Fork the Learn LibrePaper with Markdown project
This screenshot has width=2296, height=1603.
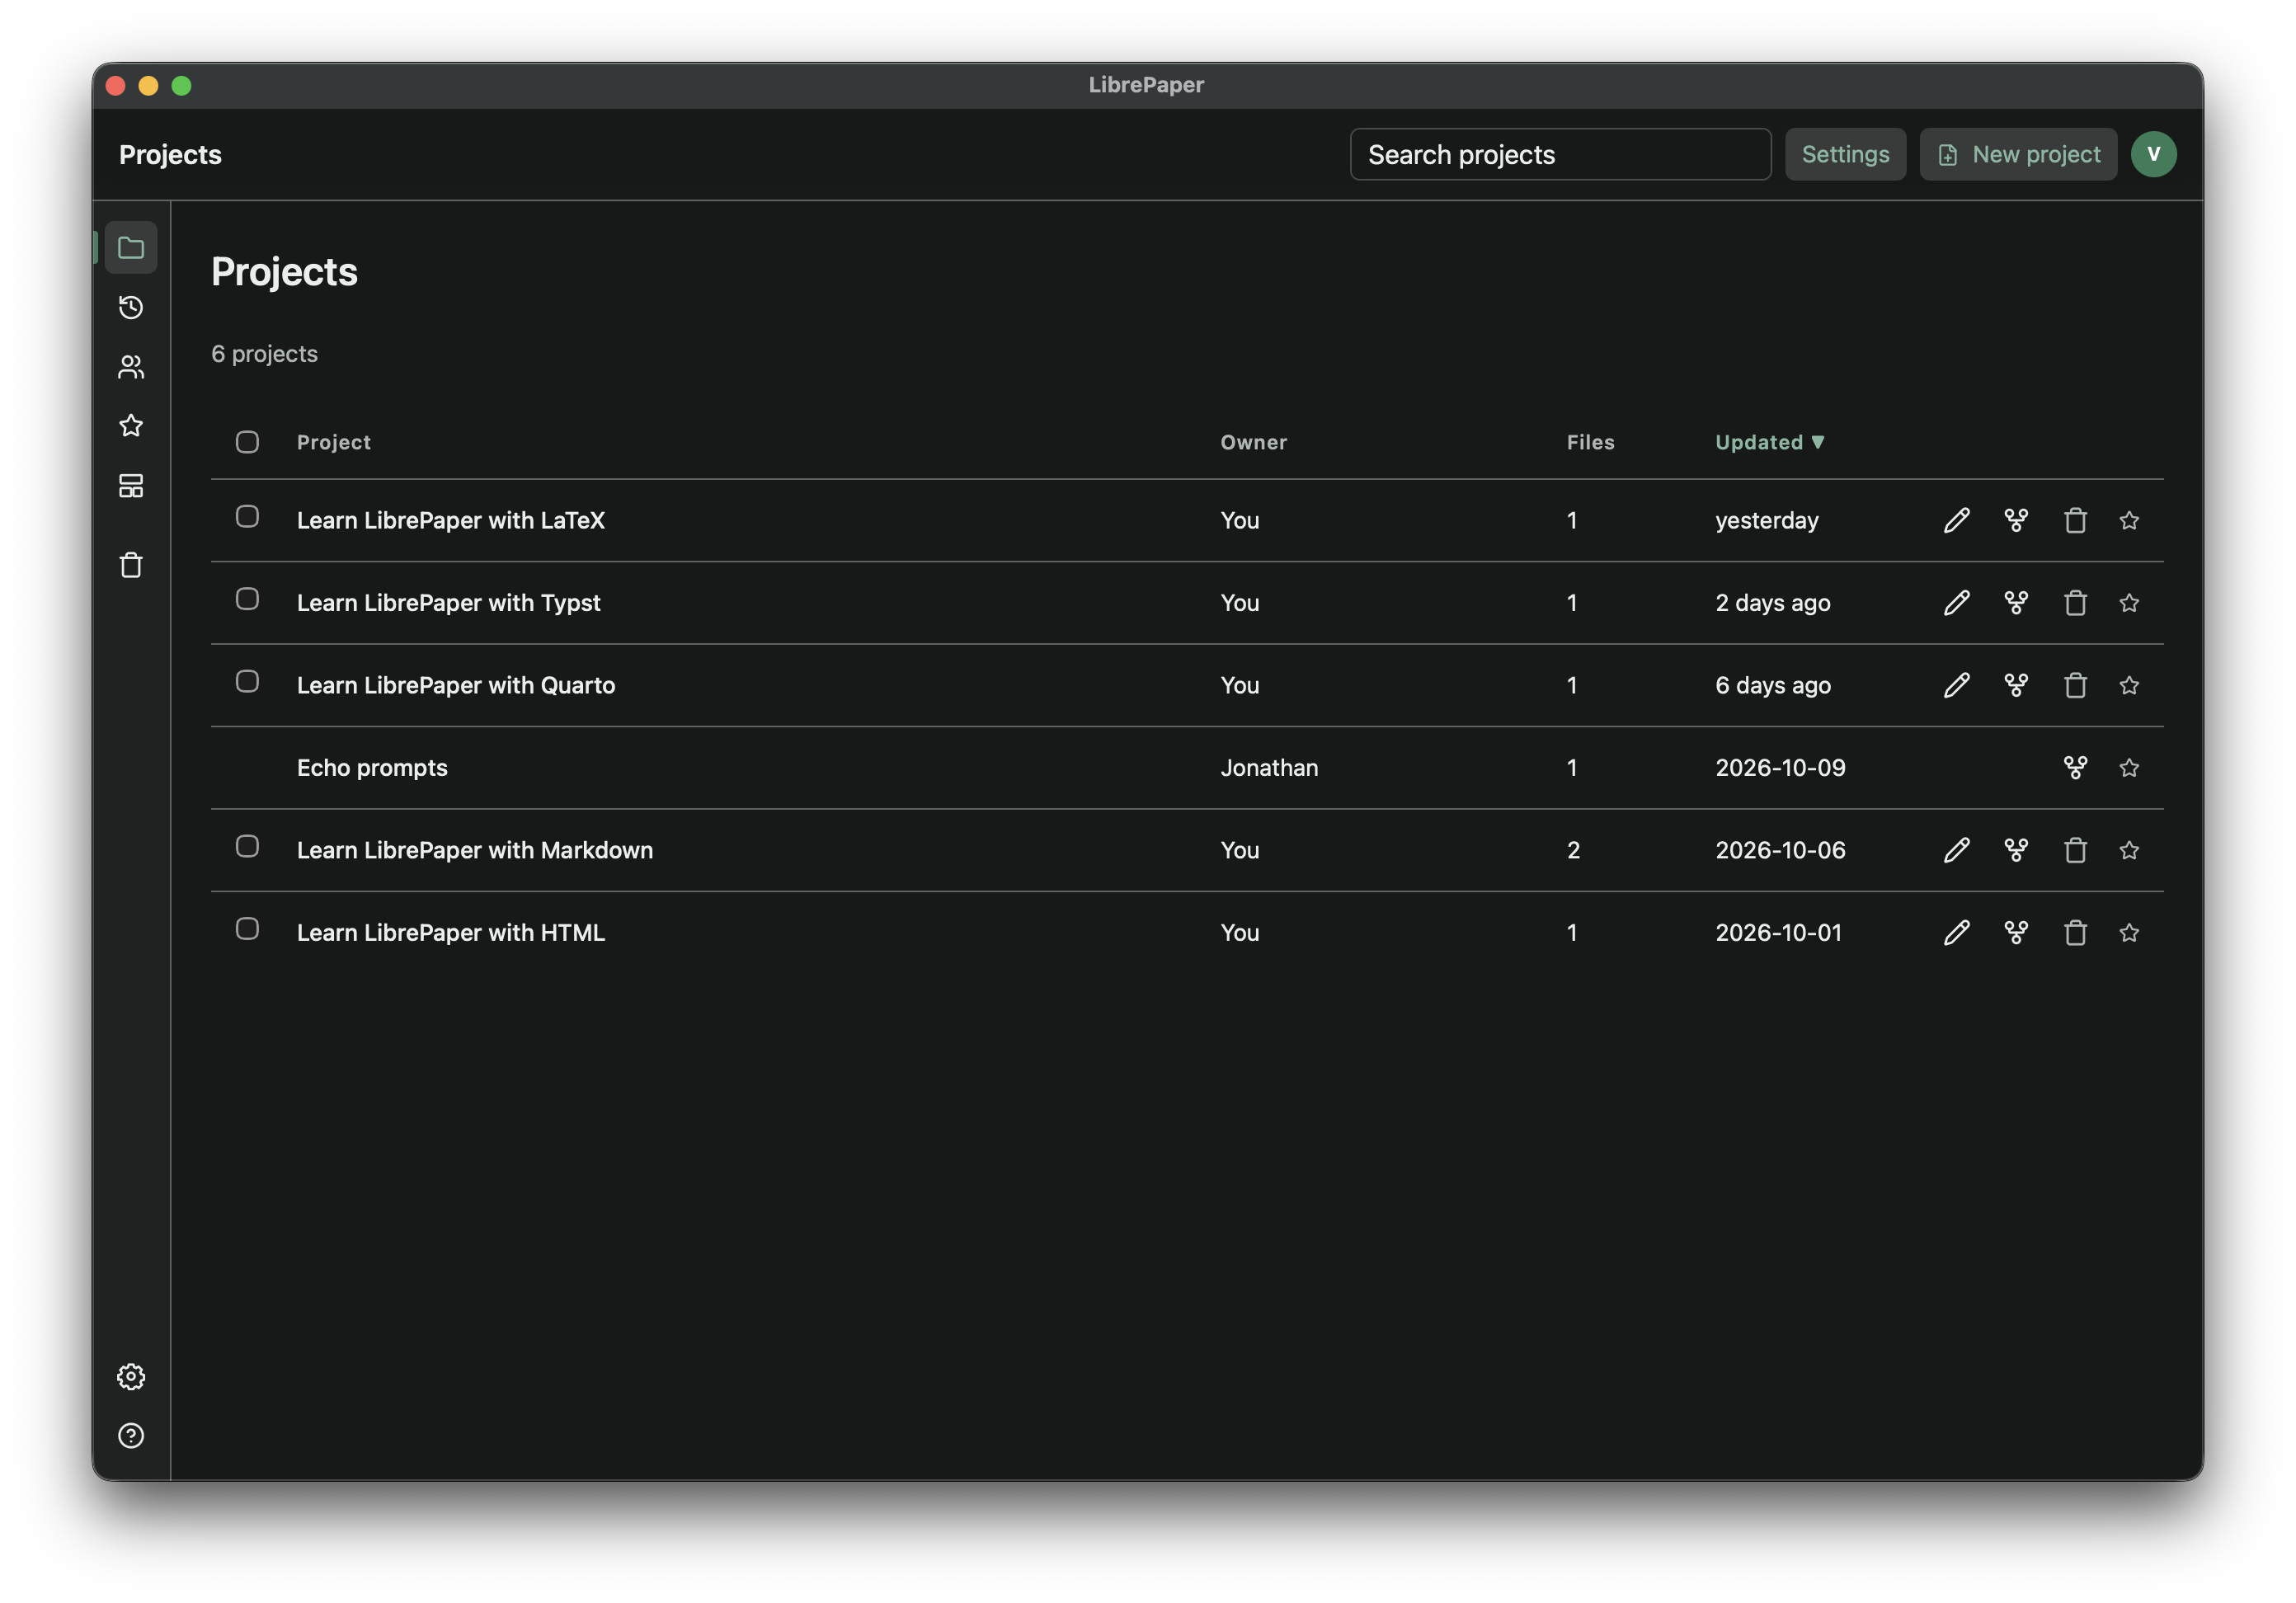click(x=2016, y=850)
